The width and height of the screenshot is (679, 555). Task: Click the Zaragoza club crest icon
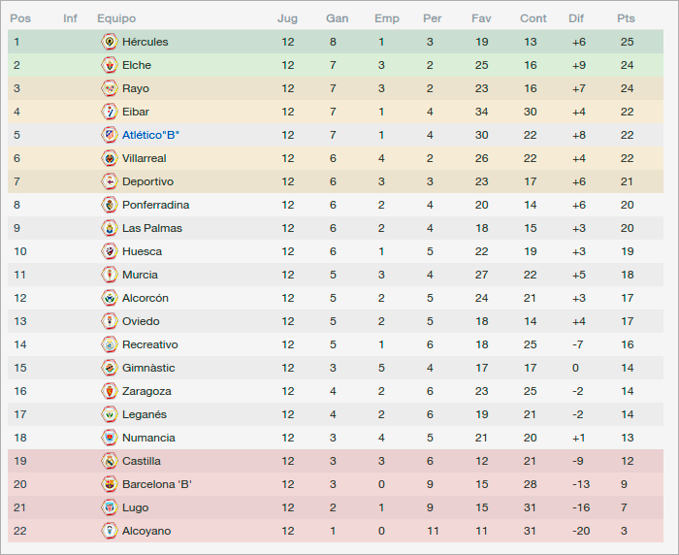[x=109, y=391]
